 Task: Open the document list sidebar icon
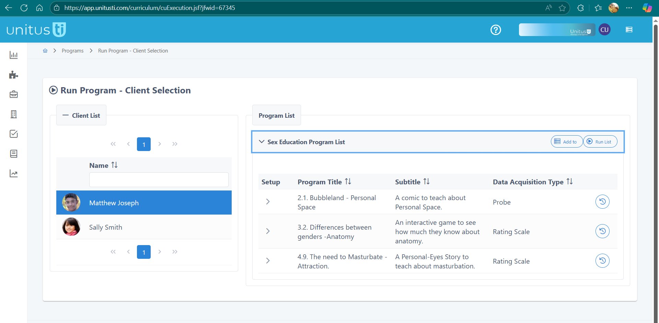[x=14, y=154]
